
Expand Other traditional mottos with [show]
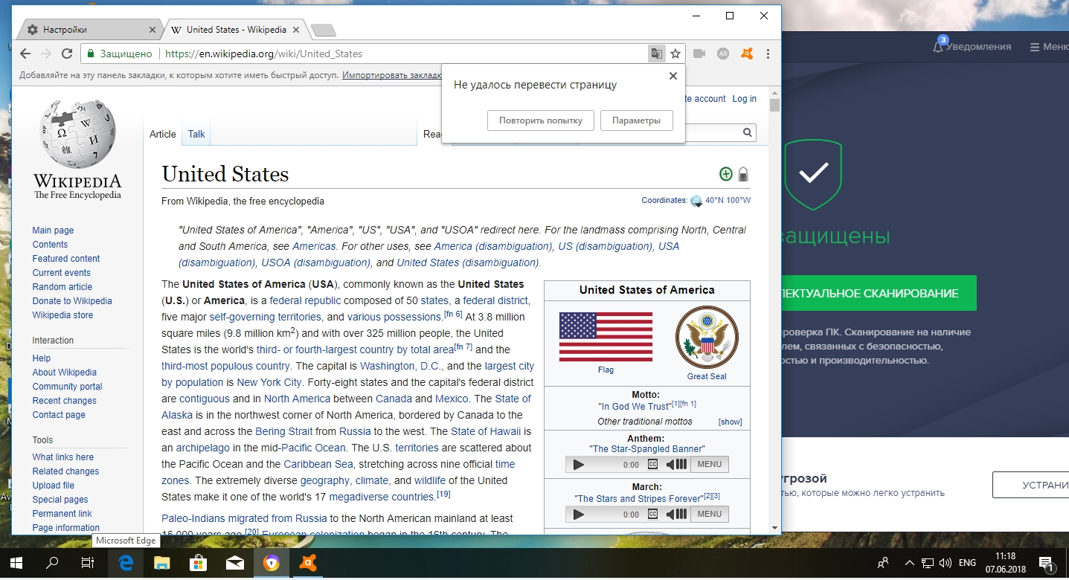tap(730, 422)
